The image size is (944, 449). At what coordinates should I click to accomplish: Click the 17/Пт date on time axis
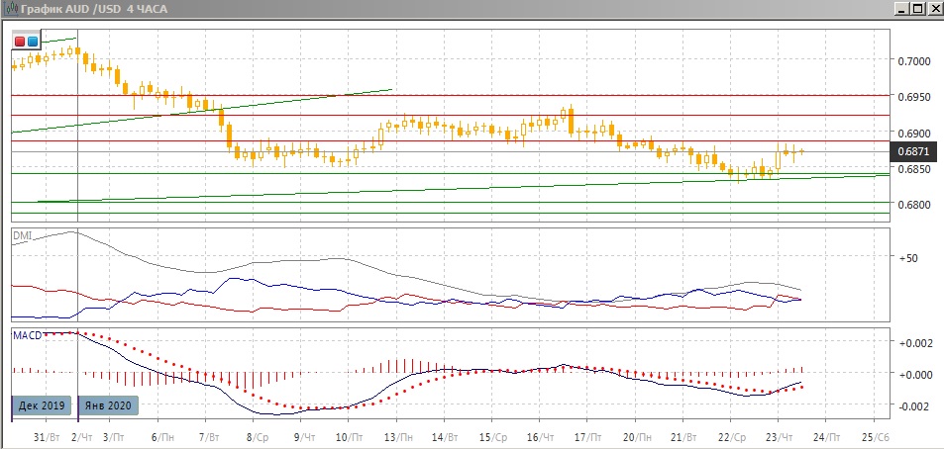[x=589, y=436]
